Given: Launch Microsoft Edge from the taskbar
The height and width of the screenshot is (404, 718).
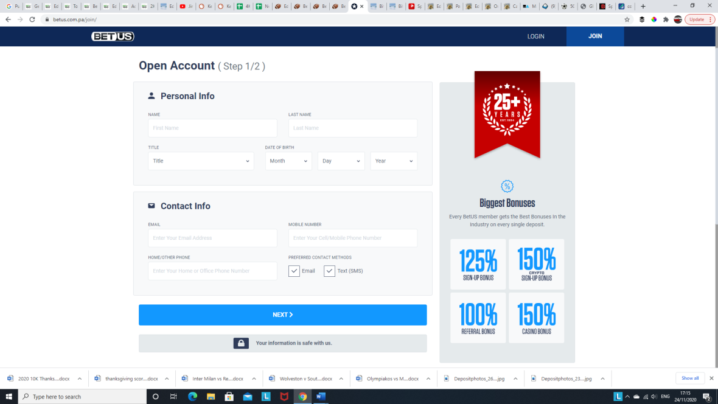Looking at the screenshot, I should (192, 397).
